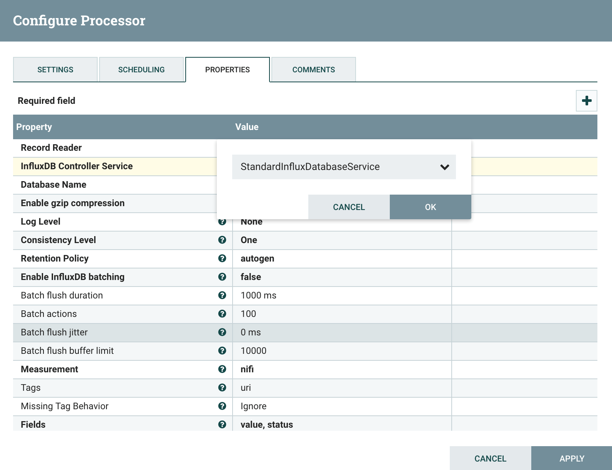
Task: Open help for Batch actions
Action: click(222, 314)
